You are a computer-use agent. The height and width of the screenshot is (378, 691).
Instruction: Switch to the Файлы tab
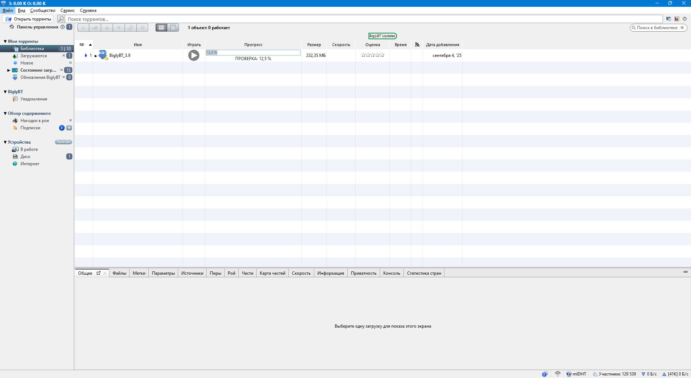[119, 273]
